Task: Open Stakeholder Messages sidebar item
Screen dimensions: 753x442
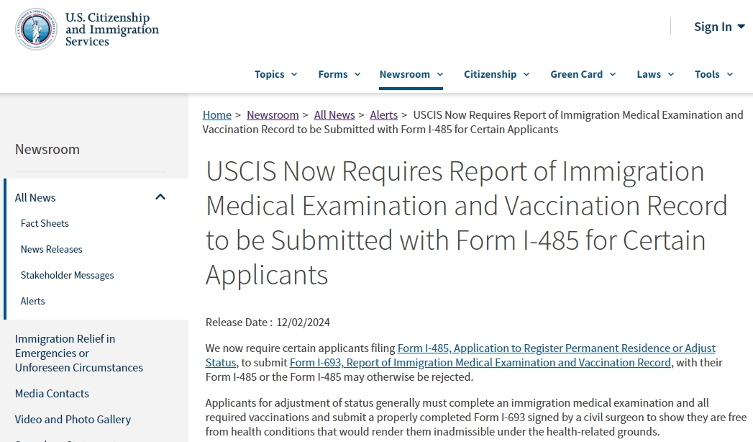Action: pyautogui.click(x=68, y=275)
